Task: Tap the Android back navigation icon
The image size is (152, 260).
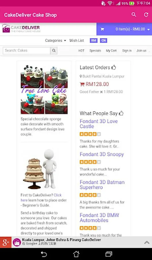Action: tap(44, 254)
